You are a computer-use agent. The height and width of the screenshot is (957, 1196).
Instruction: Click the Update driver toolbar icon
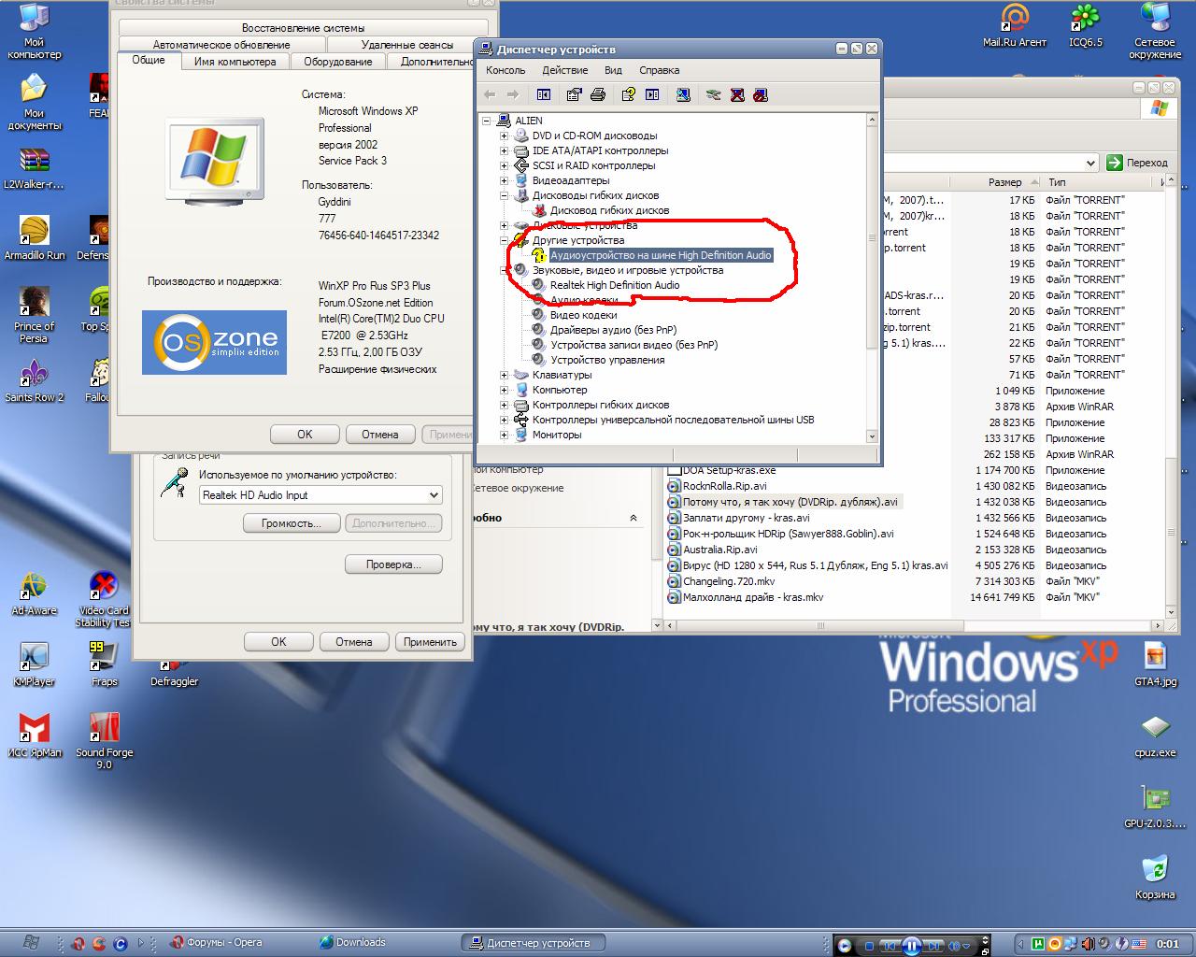click(713, 94)
